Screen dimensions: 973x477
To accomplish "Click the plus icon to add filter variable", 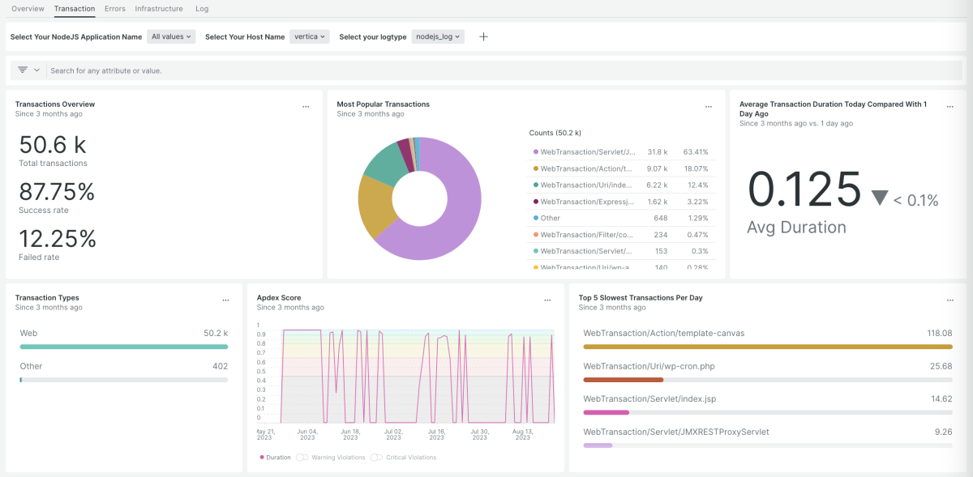I will click(483, 36).
